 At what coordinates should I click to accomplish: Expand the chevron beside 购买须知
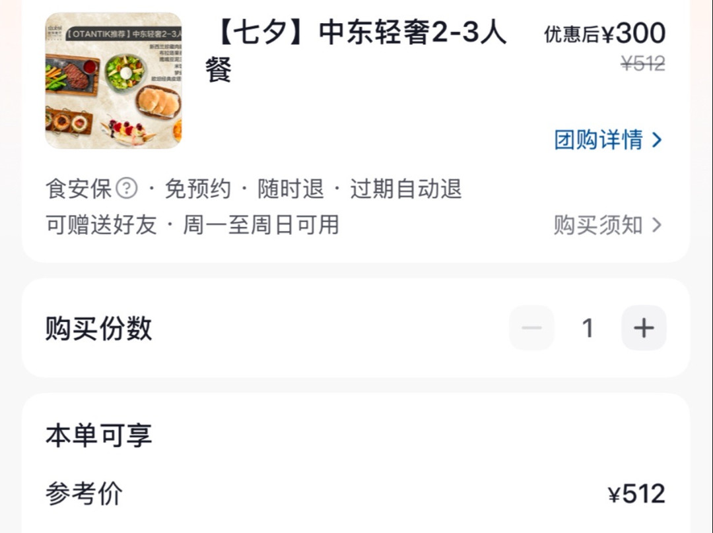click(x=657, y=225)
